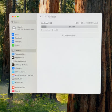Open Wi-Fi settings in sidebar
The height and width of the screenshot is (112, 112).
click(23, 34)
